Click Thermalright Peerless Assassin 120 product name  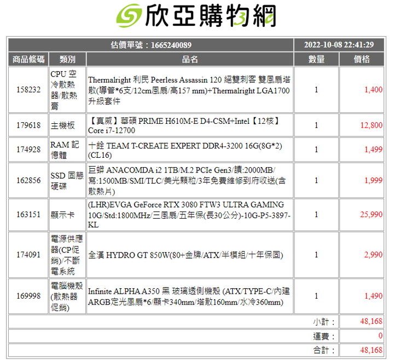click(x=189, y=90)
